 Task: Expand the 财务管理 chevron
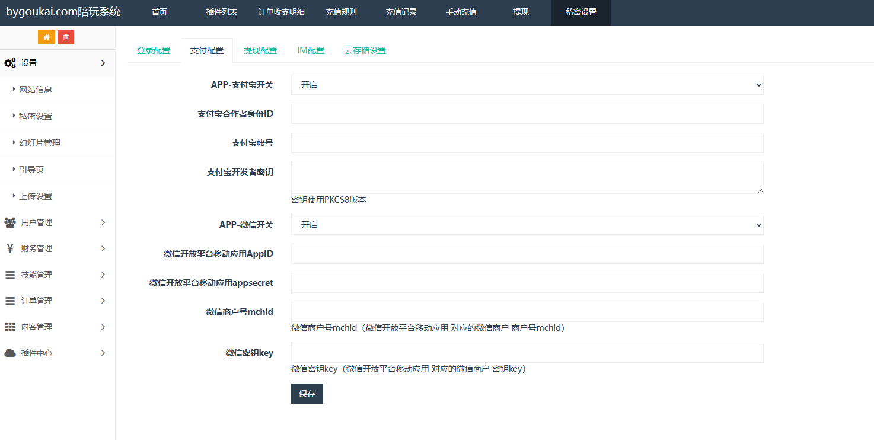[x=103, y=248]
